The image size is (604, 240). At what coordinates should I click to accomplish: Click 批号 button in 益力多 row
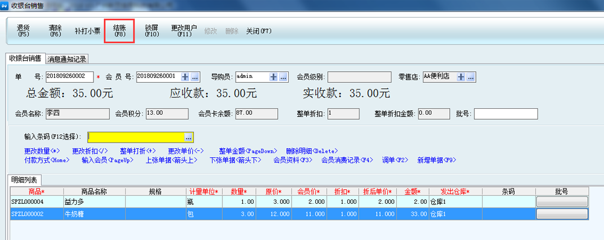click(562, 201)
